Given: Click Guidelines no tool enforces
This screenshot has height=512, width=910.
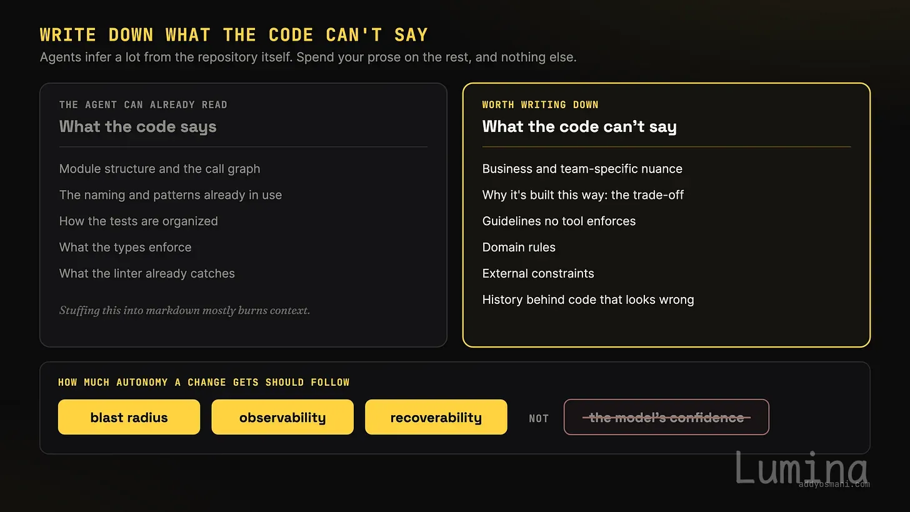Looking at the screenshot, I should pos(559,221).
